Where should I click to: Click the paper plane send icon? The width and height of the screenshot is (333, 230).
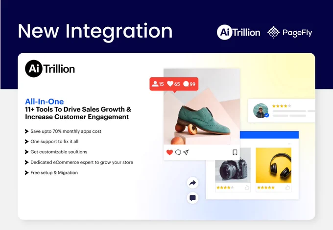pyautogui.click(x=186, y=152)
